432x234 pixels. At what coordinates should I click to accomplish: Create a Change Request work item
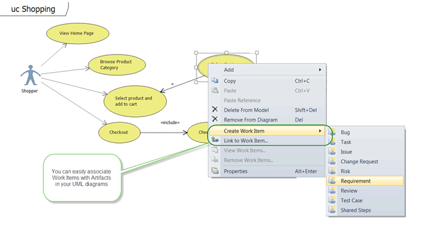[x=365, y=161]
